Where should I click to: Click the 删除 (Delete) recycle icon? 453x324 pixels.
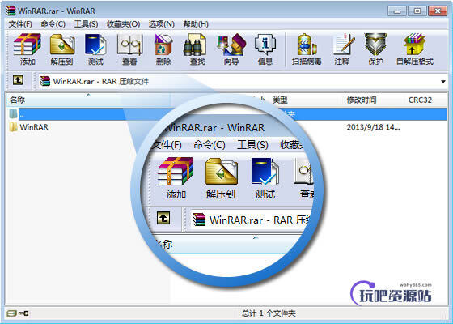click(x=163, y=49)
